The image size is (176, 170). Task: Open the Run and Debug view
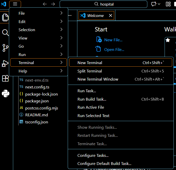tap(5, 64)
